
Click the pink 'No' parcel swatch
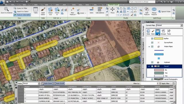[x=159, y=70]
